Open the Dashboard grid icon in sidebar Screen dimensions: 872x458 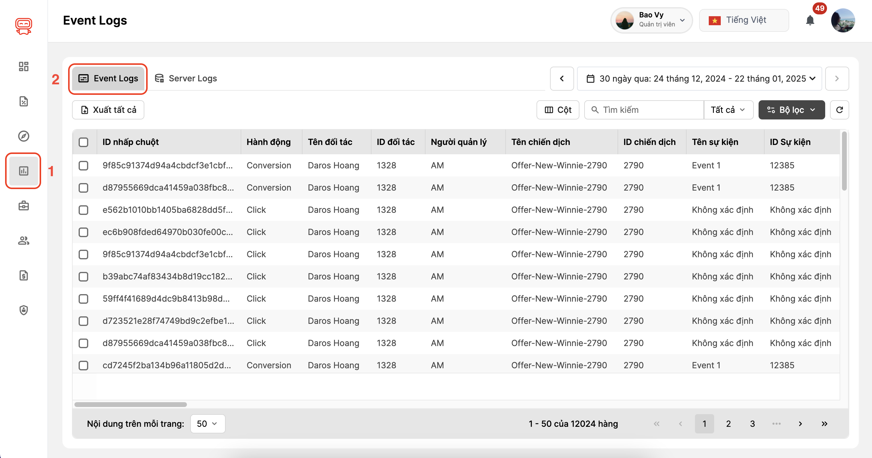[23, 66]
